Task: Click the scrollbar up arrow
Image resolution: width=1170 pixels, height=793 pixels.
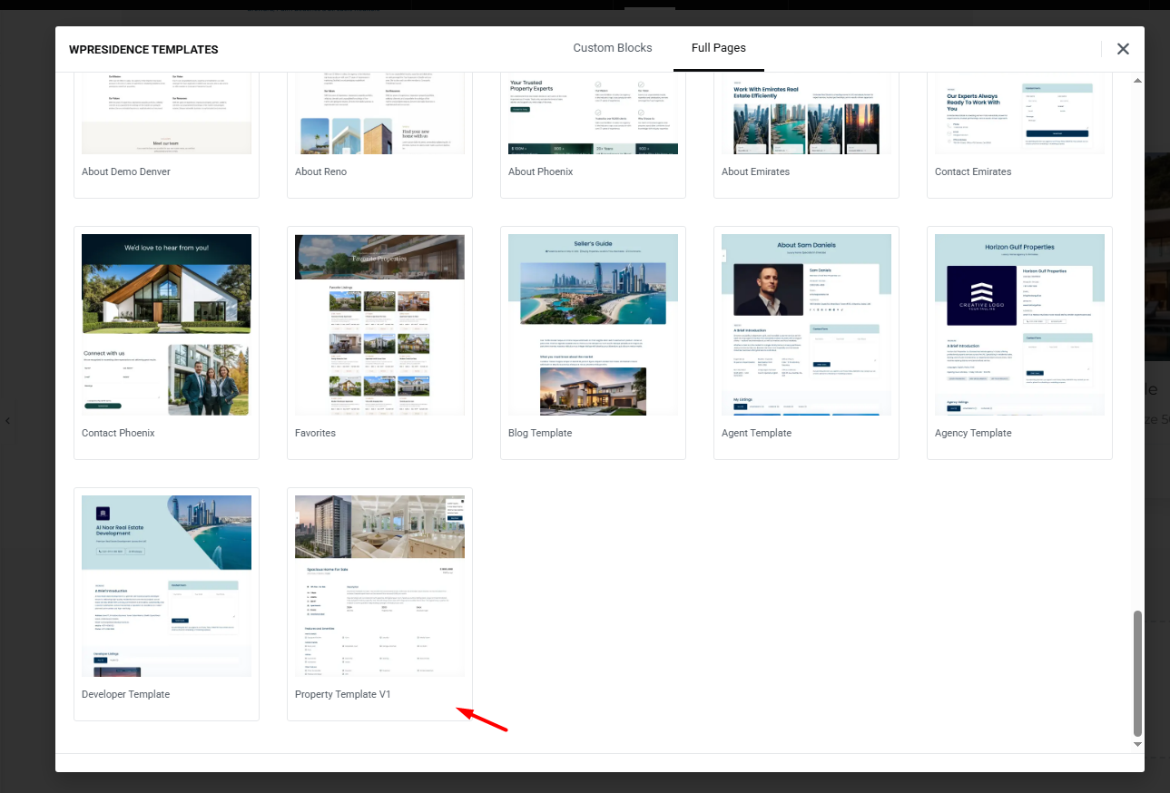Action: [x=1137, y=81]
